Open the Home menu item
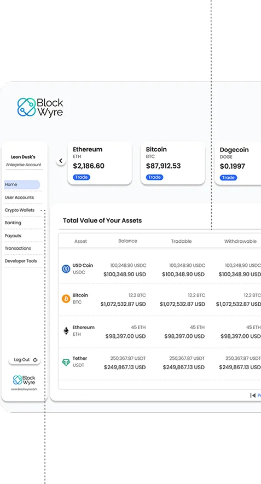This screenshot has width=261, height=484. pyautogui.click(x=22, y=185)
